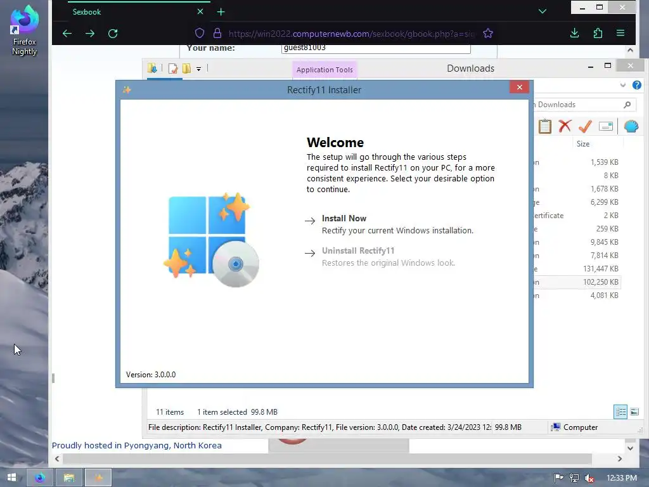Open Firefox Nightly desktop shortcut

[24, 30]
